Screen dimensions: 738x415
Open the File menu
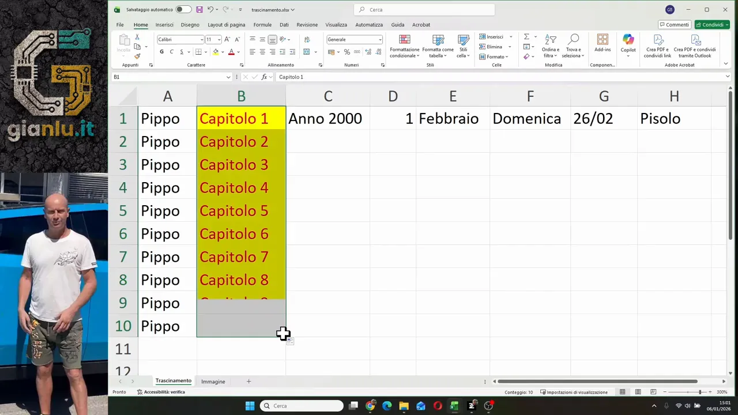coord(120,25)
